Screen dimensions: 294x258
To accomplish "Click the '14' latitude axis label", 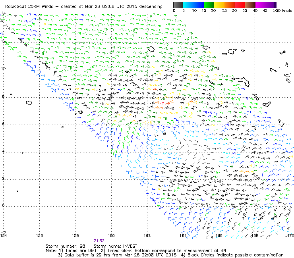I will point(3,13).
